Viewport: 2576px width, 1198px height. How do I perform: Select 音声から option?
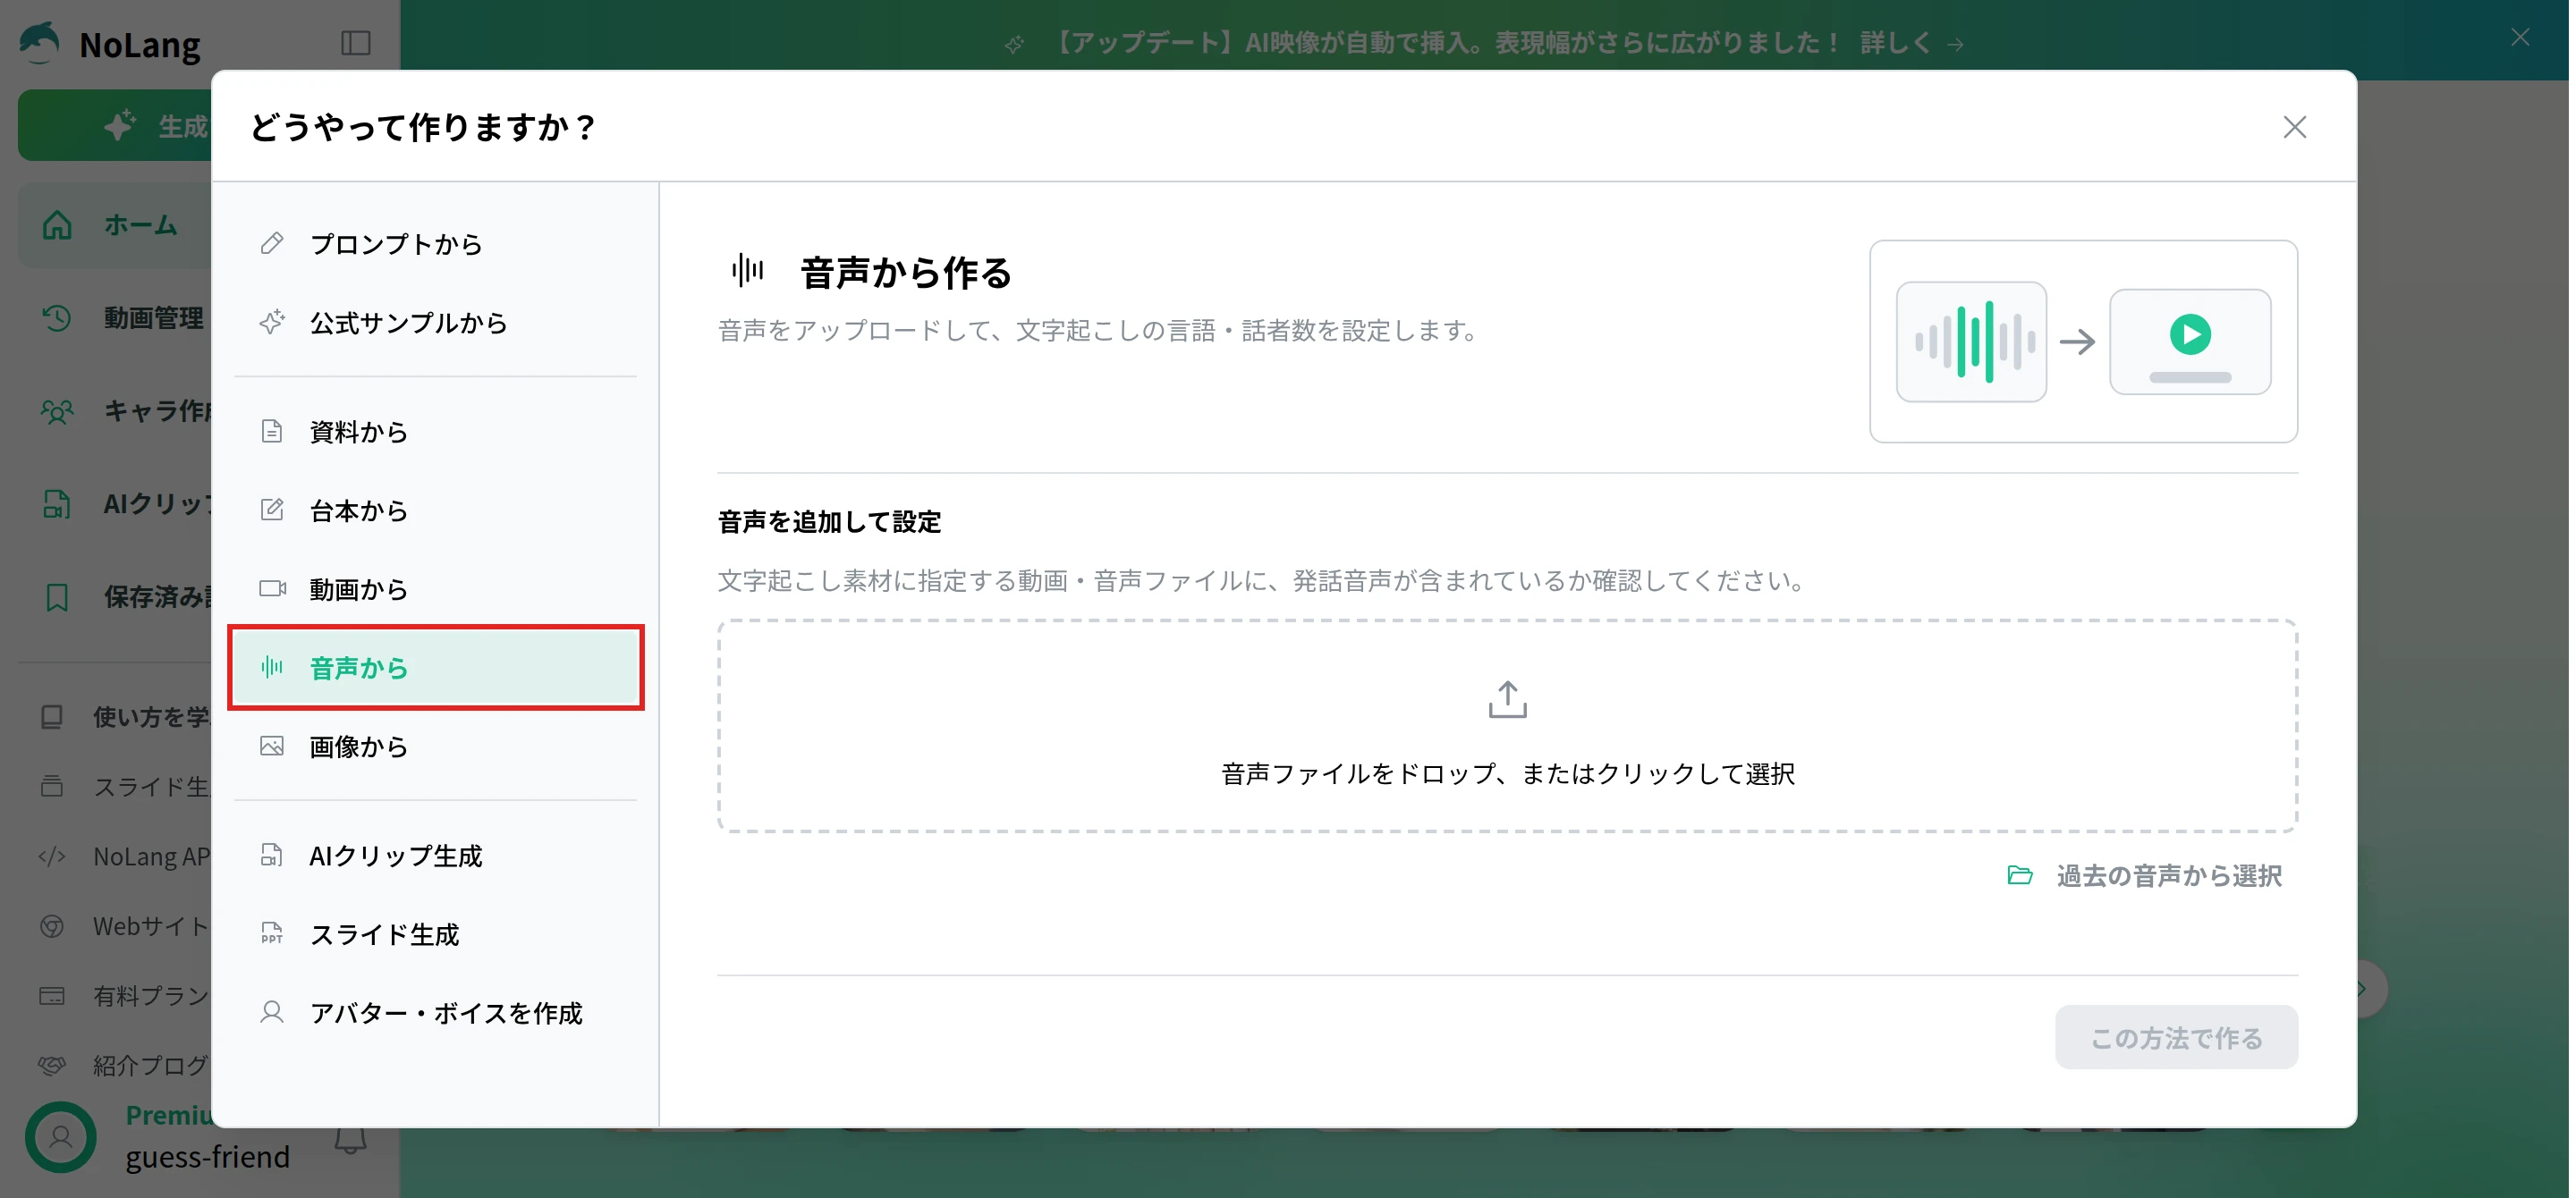click(x=435, y=668)
